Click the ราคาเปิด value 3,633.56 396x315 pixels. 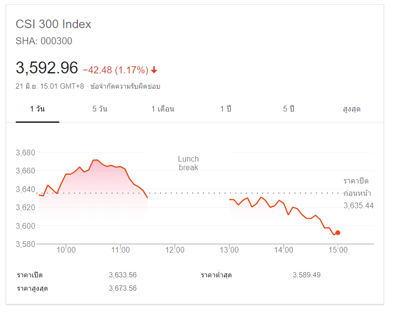123,275
